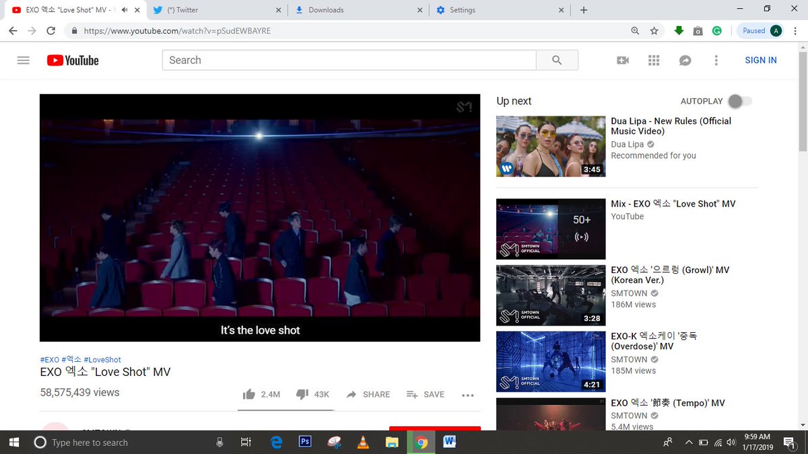The width and height of the screenshot is (808, 454).
Task: Click the Cortana microphone icon
Action: point(220,442)
